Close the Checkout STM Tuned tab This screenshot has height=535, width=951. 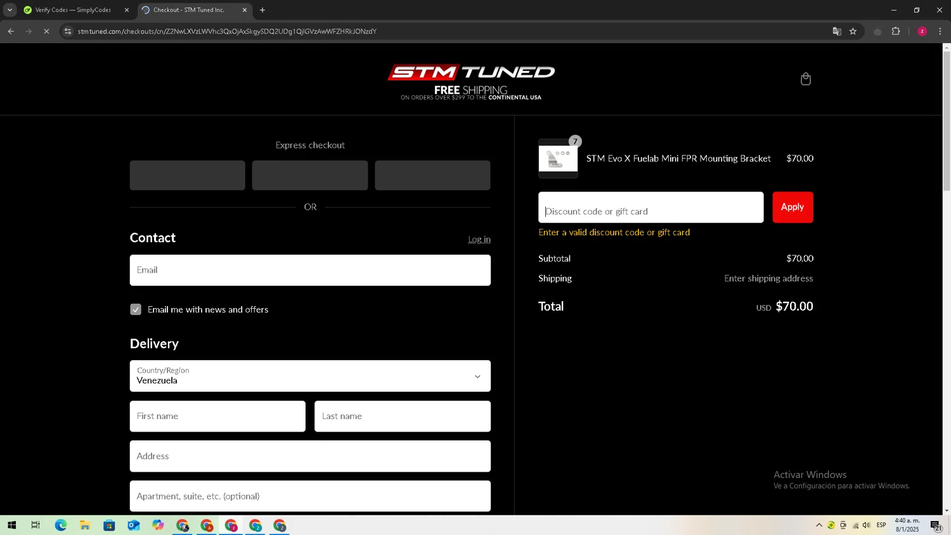click(245, 10)
